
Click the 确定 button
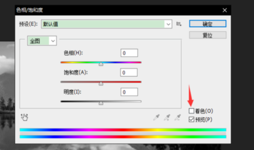pyautogui.click(x=208, y=24)
